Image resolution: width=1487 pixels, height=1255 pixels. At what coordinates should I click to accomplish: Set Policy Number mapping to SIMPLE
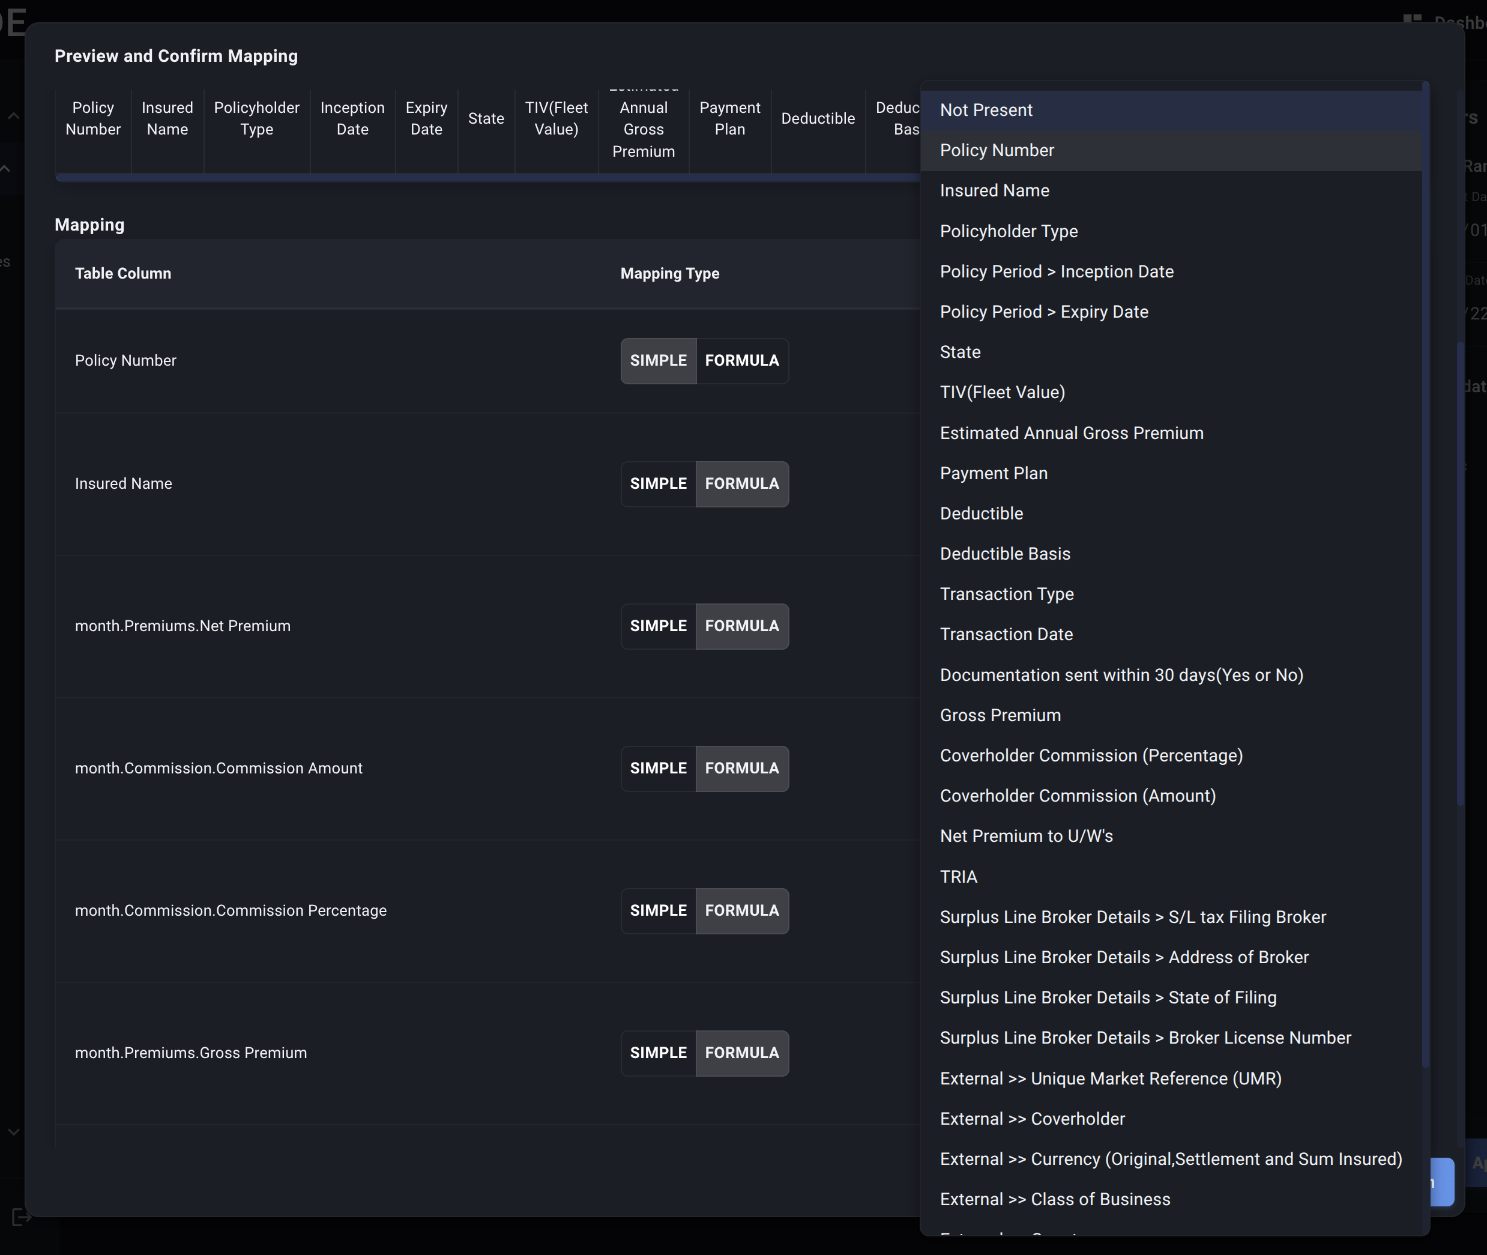(658, 361)
